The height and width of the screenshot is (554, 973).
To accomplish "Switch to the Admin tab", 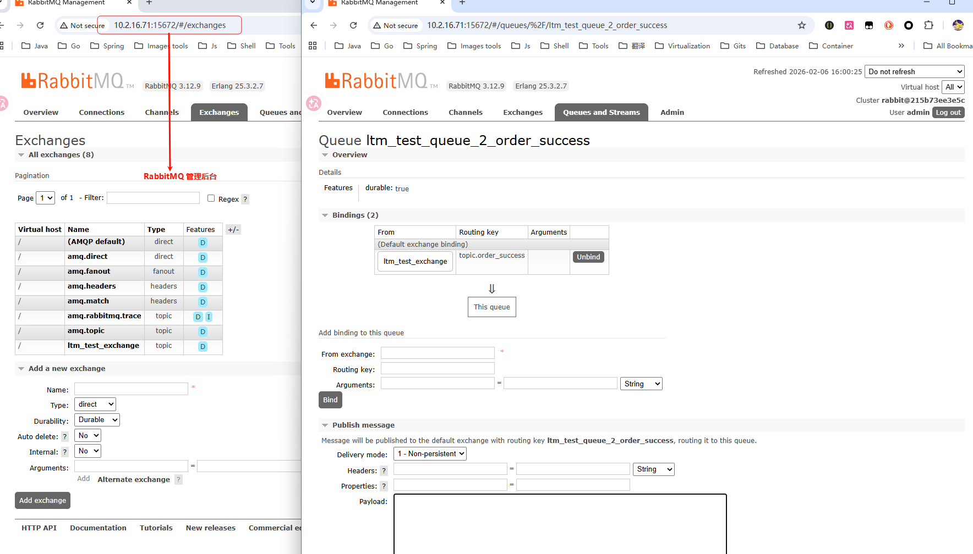I will pyautogui.click(x=672, y=113).
